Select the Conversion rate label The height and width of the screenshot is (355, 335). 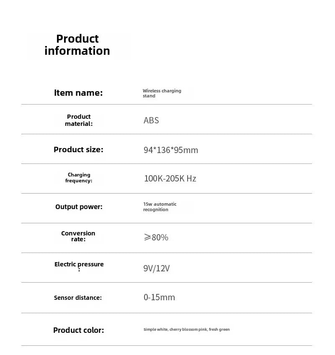(78, 236)
